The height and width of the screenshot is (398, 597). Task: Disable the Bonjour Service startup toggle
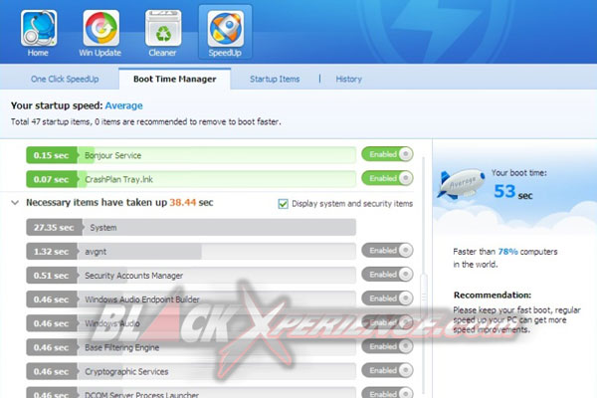point(387,154)
